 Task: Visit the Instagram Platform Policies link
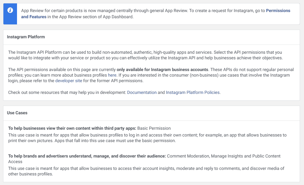[x=193, y=92]
